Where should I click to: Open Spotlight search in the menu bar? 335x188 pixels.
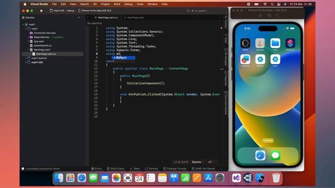coord(272,4)
